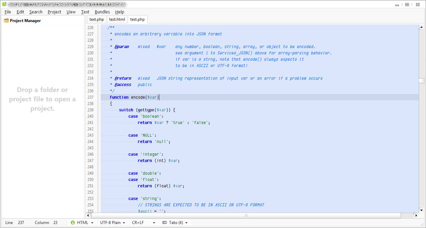Open the Bundles menu
This screenshot has height=228, width=426.
click(102, 12)
